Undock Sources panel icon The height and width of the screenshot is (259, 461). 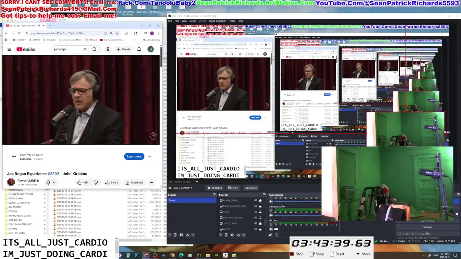click(264, 195)
